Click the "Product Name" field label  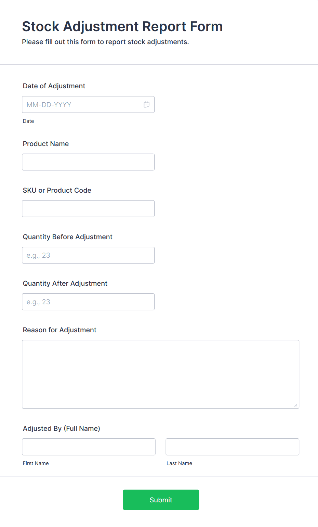click(x=46, y=144)
